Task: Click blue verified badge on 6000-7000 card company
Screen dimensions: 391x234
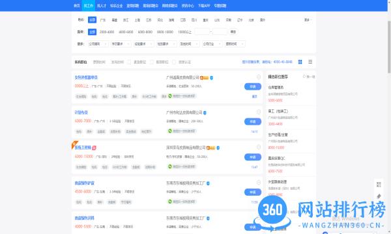Action: coord(205,112)
